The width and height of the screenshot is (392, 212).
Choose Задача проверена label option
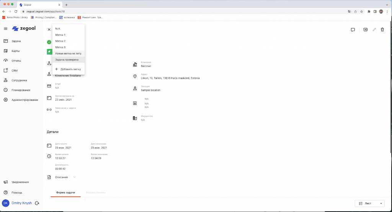(x=67, y=60)
